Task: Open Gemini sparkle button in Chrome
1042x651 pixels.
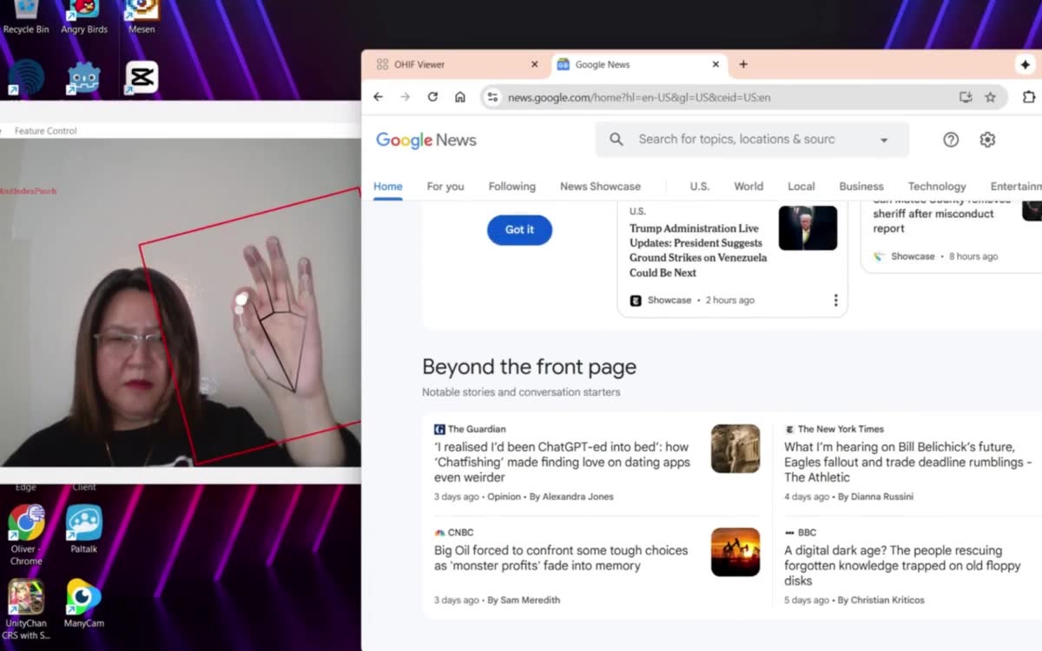Action: tap(1025, 64)
